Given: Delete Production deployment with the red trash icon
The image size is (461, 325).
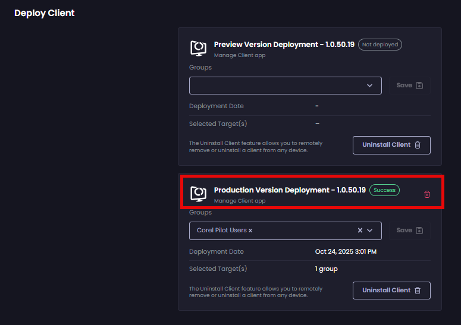Looking at the screenshot, I should (x=427, y=194).
